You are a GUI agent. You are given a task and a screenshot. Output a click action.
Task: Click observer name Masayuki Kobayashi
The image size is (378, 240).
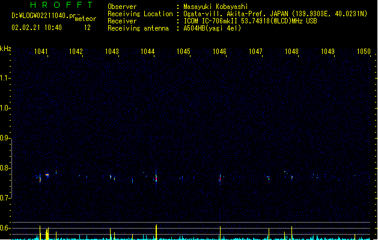216,7
